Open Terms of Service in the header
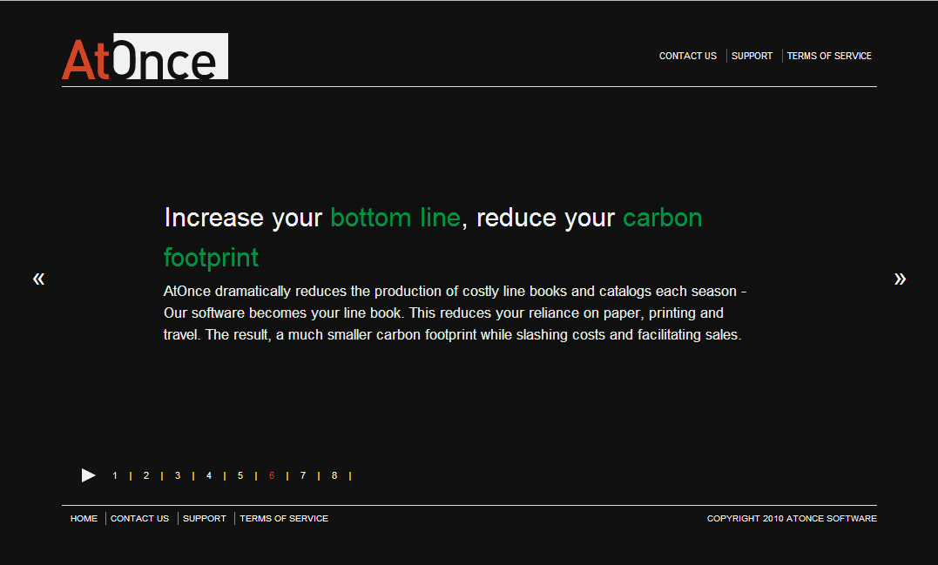 pyautogui.click(x=829, y=56)
